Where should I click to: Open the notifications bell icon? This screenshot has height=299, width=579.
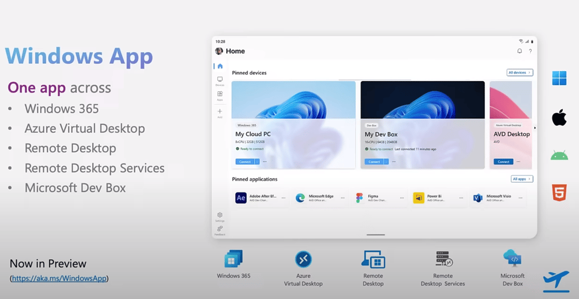520,51
